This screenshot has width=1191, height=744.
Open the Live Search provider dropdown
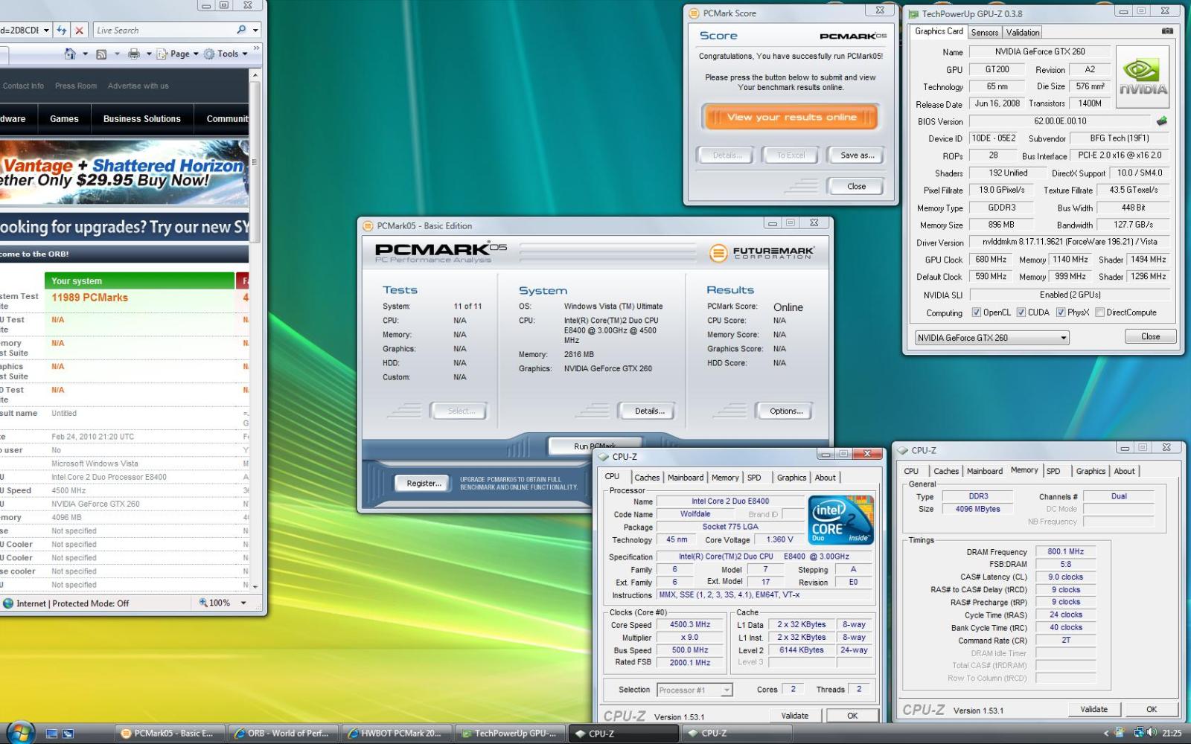[x=255, y=31]
